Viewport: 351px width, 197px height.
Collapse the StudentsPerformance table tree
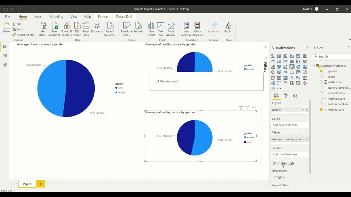coord(314,66)
